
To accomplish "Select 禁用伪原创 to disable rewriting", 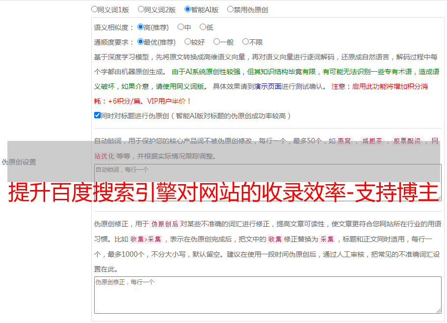I will [x=230, y=9].
